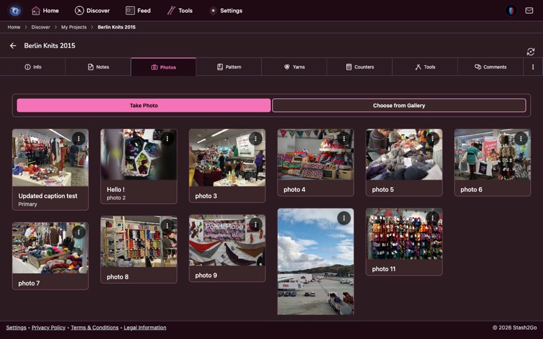Switch to the Counters tab
The width and height of the screenshot is (543, 339).
pyautogui.click(x=359, y=67)
